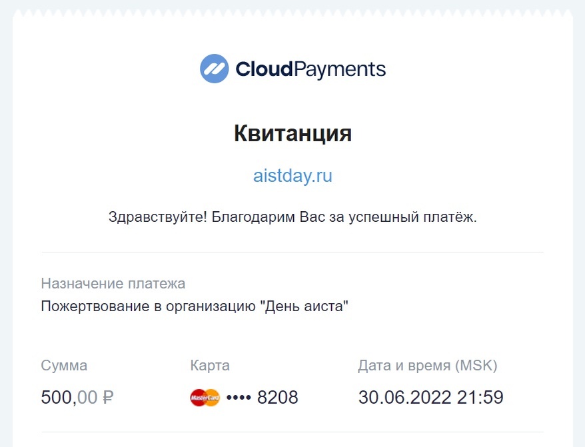This screenshot has width=585, height=447.
Task: Click the CloudPayments round logo icon
Action: 214,69
